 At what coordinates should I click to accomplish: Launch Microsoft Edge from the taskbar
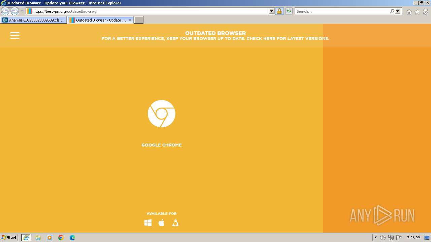pyautogui.click(x=72, y=238)
